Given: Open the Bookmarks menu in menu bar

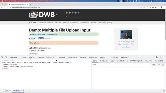Looking at the screenshot, I should 31,1.
